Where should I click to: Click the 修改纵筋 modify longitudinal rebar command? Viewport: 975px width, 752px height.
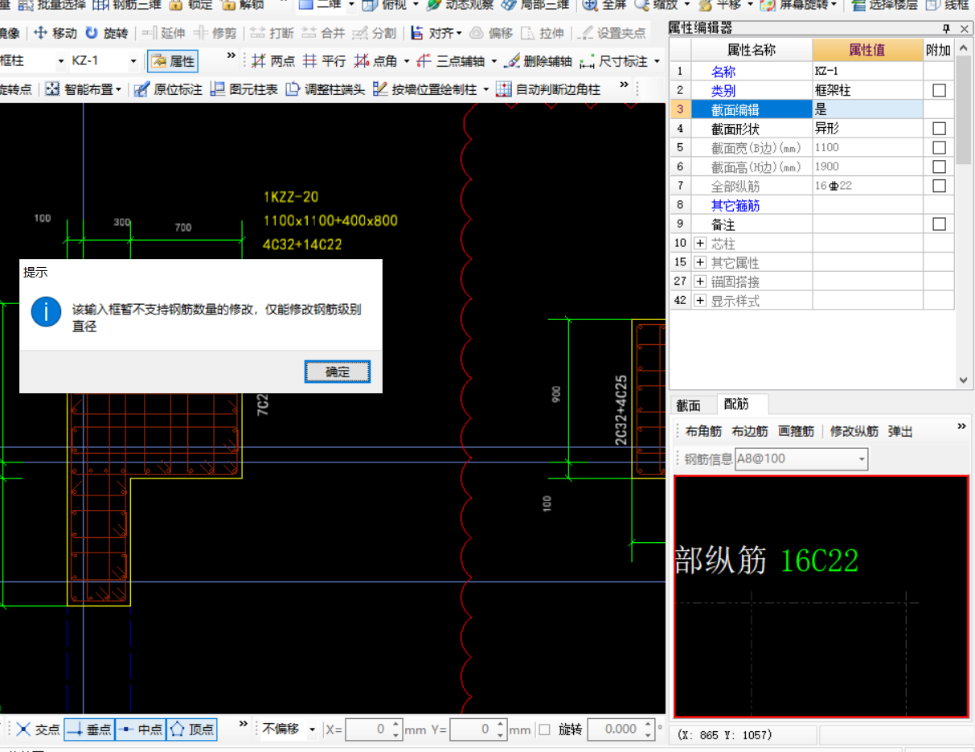[854, 432]
